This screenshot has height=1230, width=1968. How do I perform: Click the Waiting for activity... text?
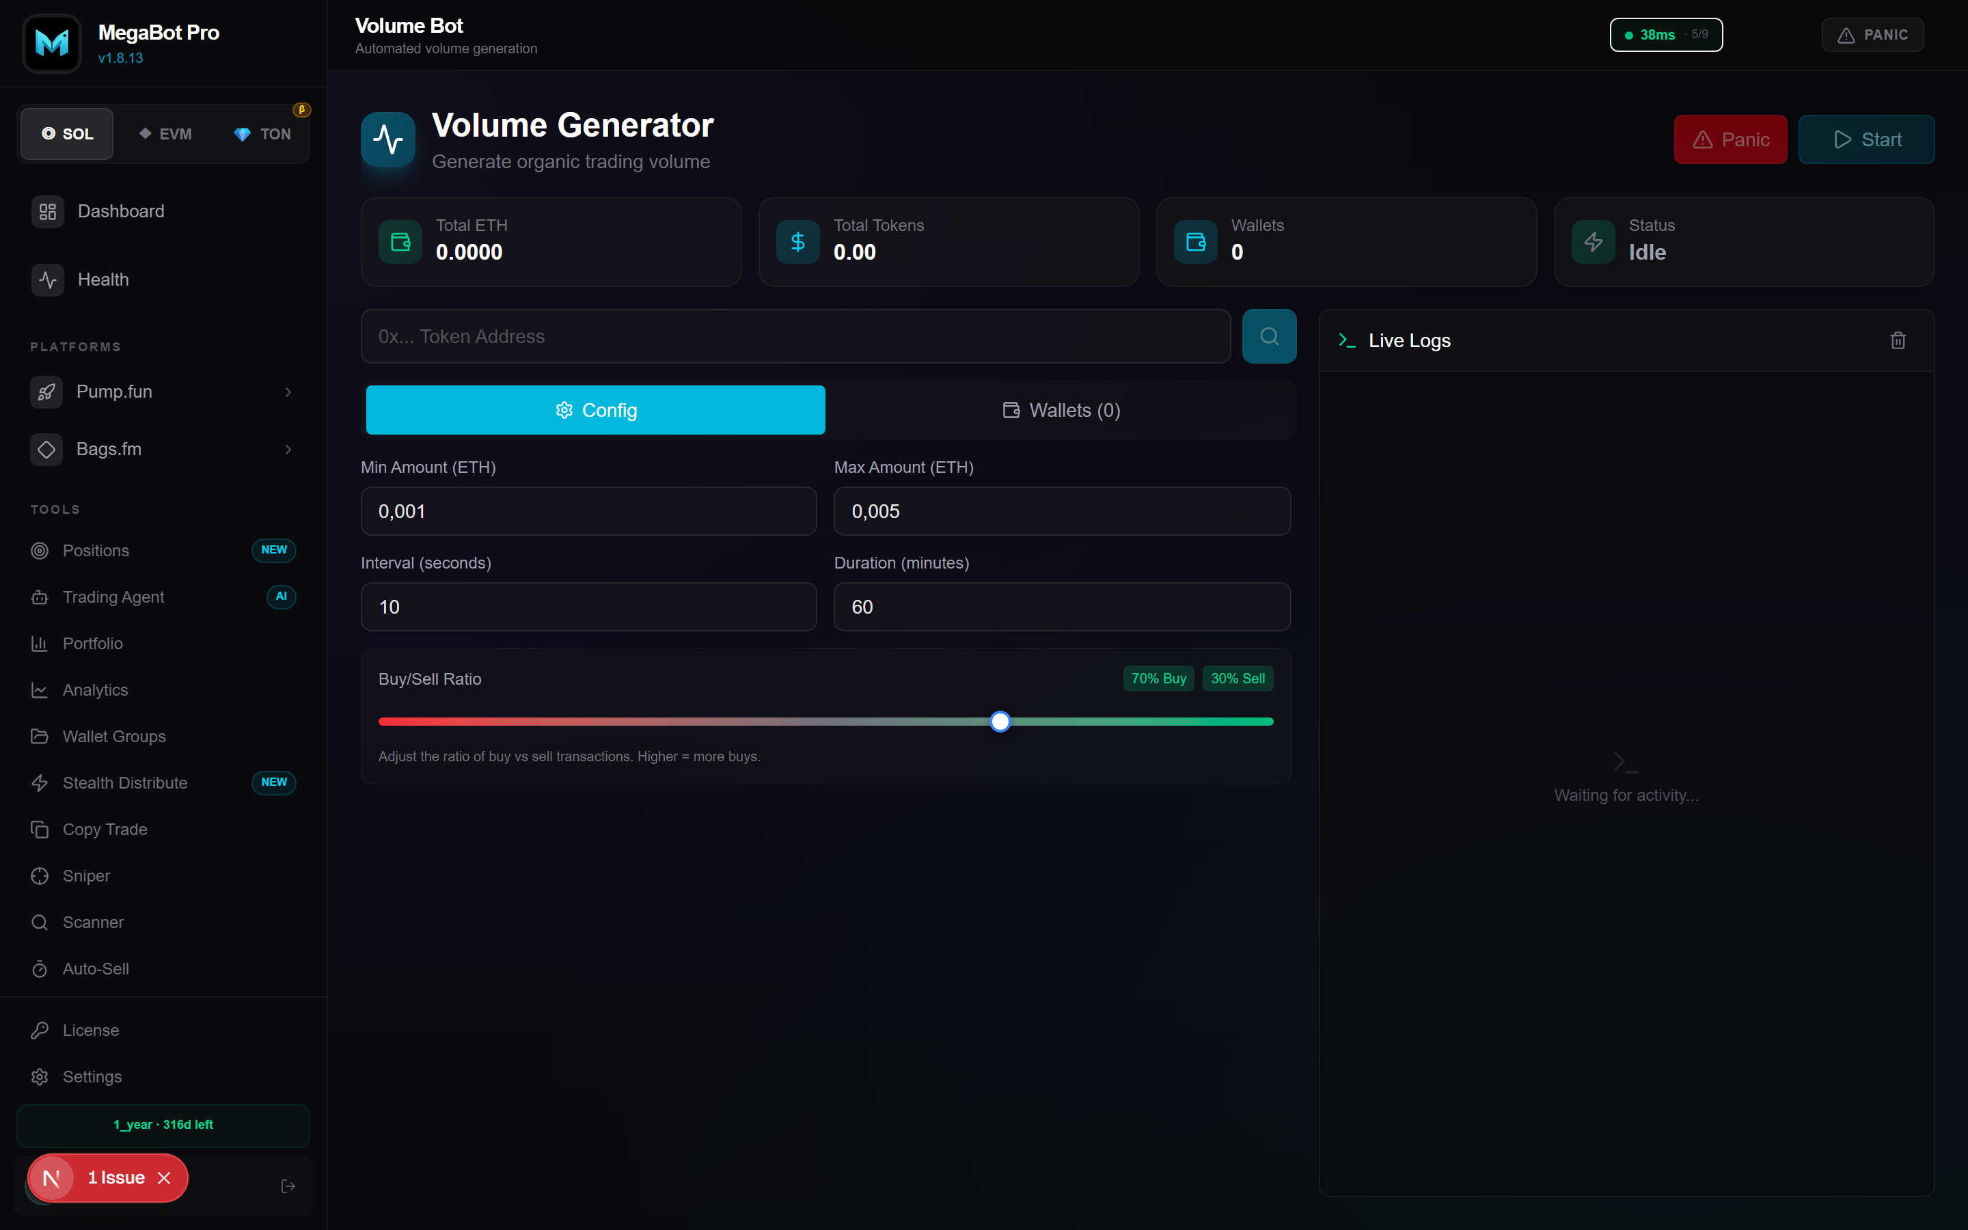tap(1626, 795)
